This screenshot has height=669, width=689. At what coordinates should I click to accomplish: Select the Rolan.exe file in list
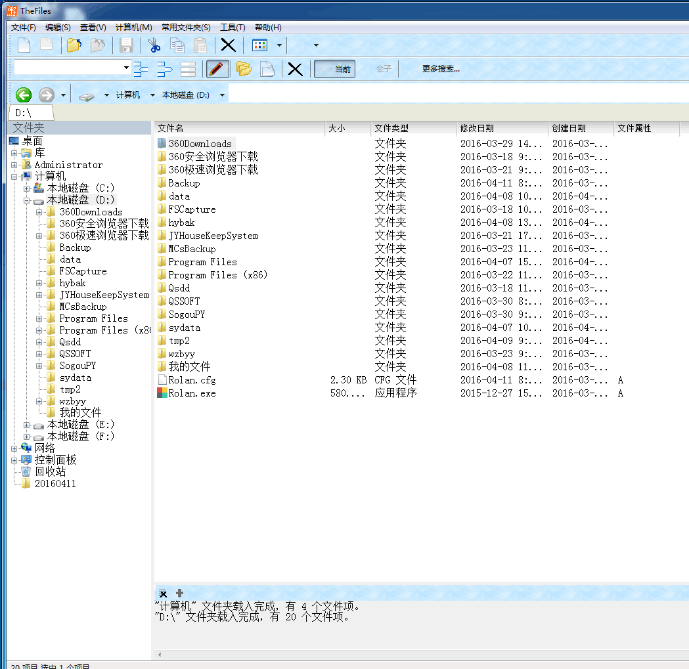[x=192, y=393]
